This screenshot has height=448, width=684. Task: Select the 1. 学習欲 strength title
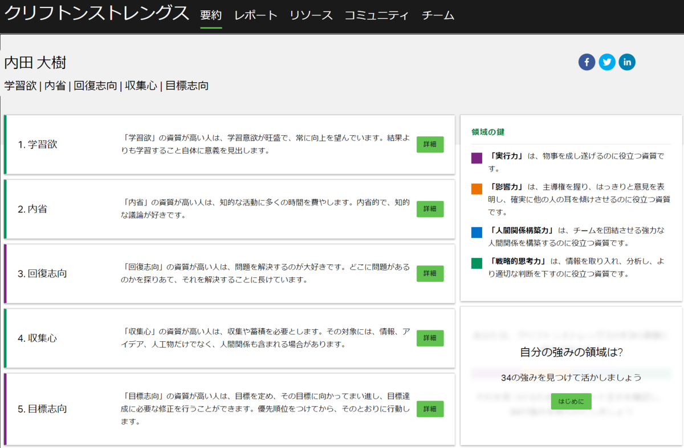tap(38, 144)
